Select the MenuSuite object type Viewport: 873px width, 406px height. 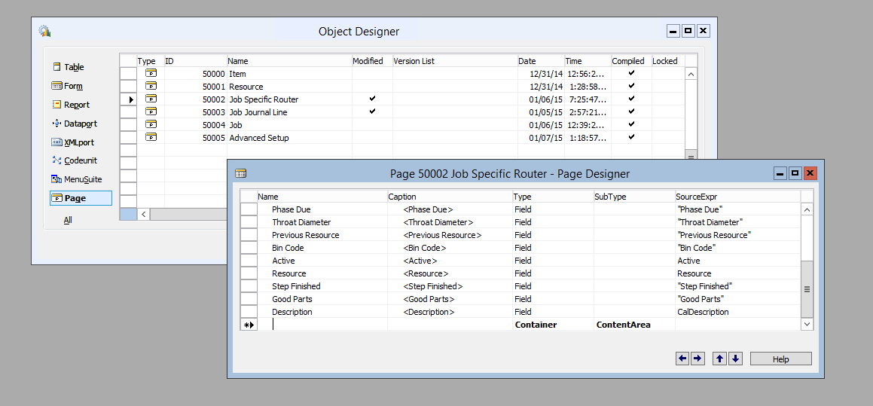click(x=76, y=179)
